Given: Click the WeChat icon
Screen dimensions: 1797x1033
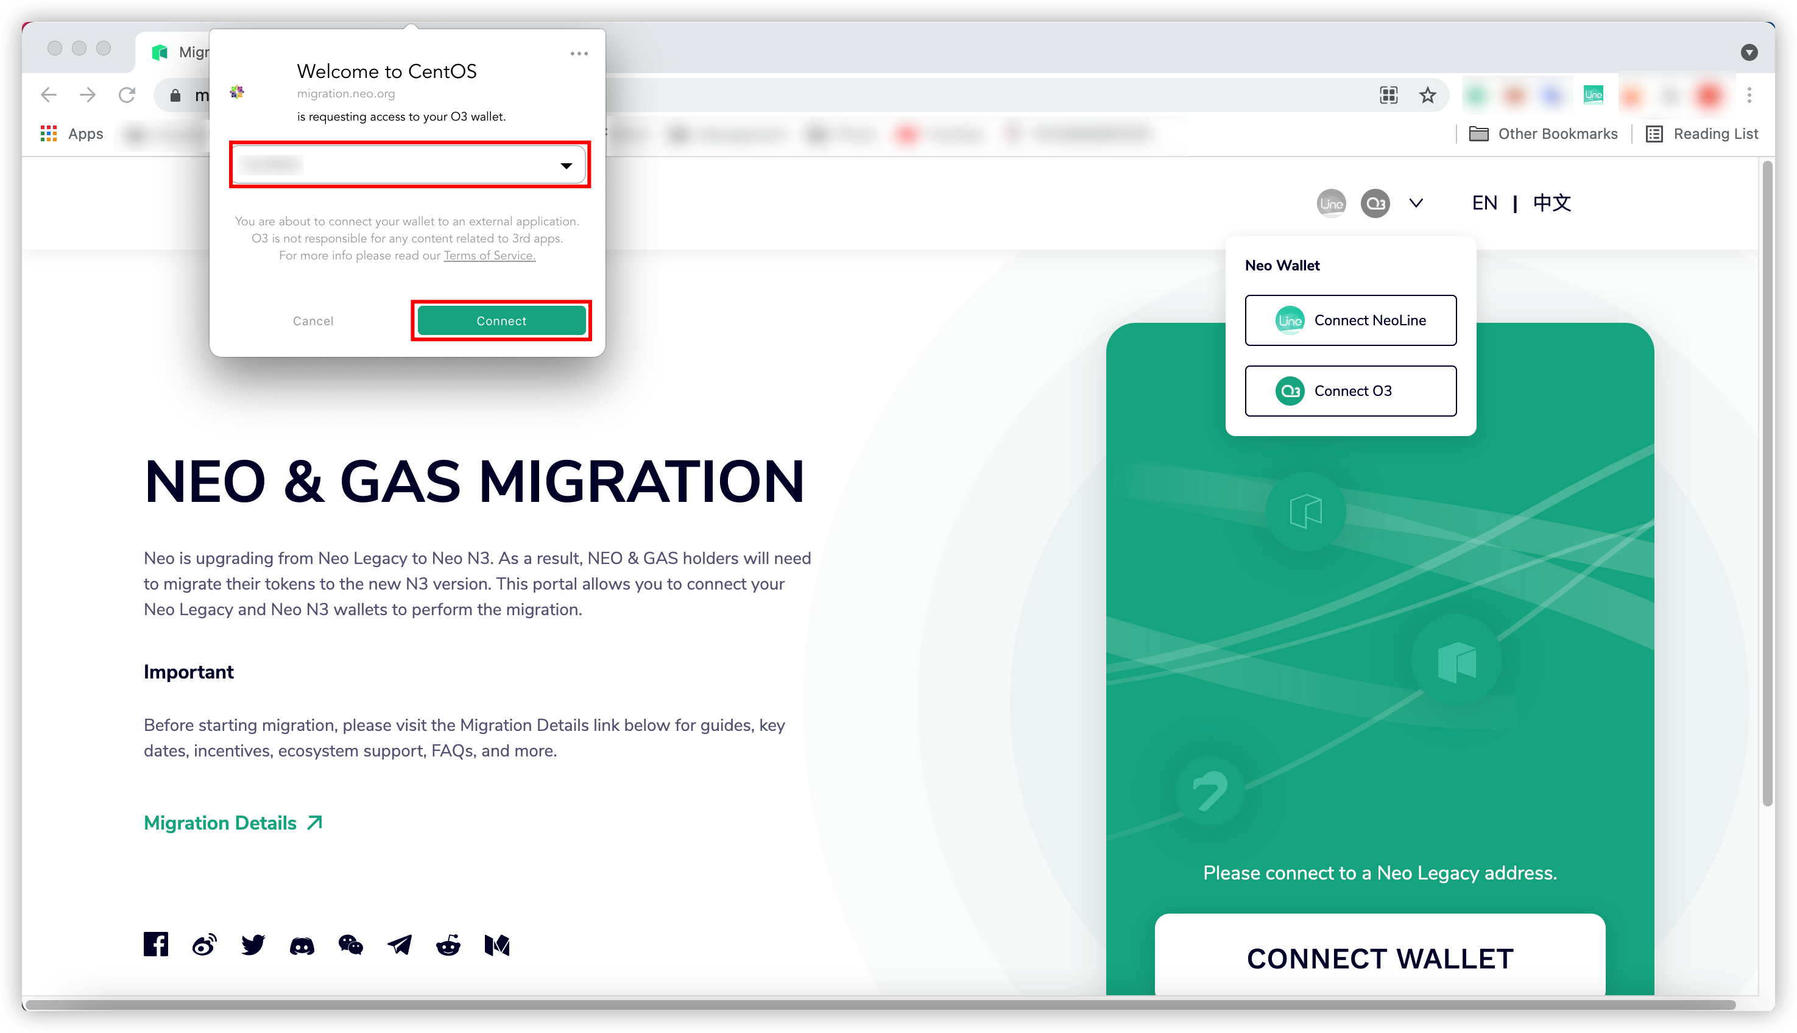Looking at the screenshot, I should tap(350, 945).
